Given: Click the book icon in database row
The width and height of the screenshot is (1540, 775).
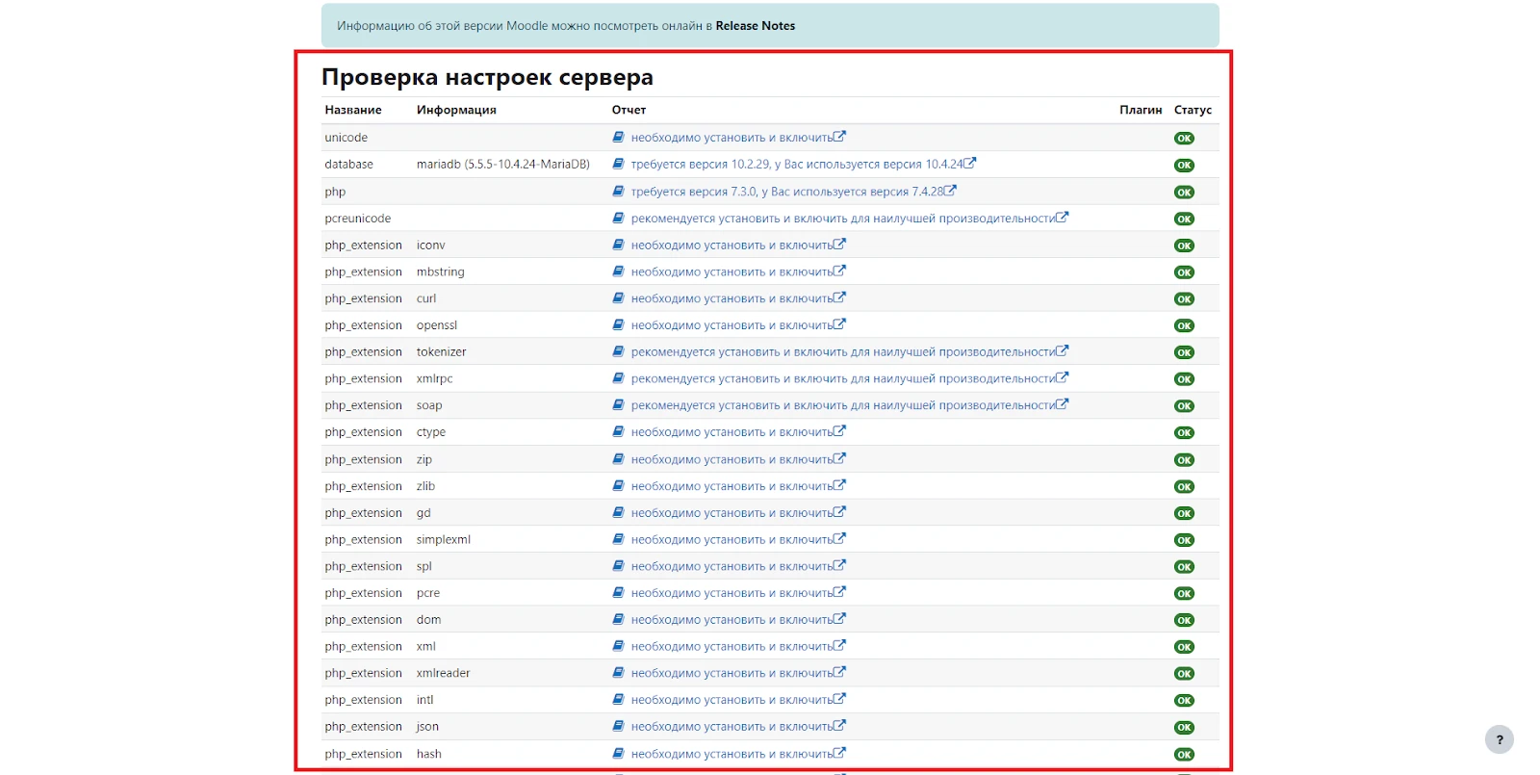Looking at the screenshot, I should coord(619,165).
